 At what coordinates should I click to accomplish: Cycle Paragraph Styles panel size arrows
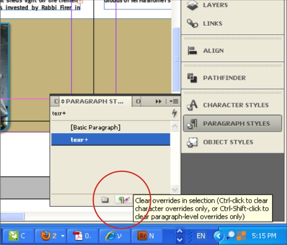click(x=63, y=101)
